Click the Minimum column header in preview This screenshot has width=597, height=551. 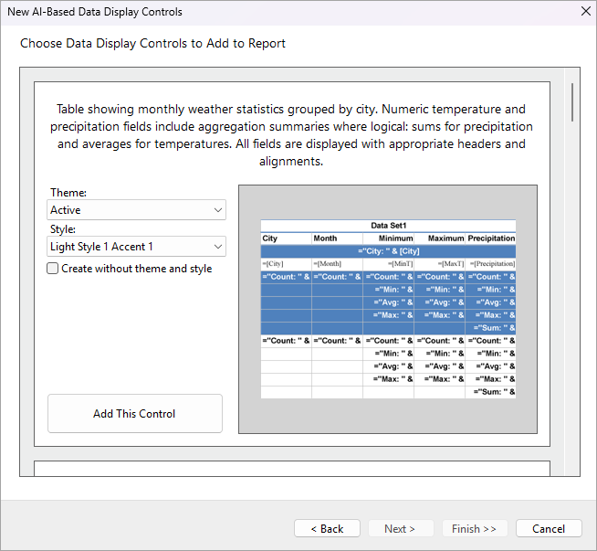[388, 238]
